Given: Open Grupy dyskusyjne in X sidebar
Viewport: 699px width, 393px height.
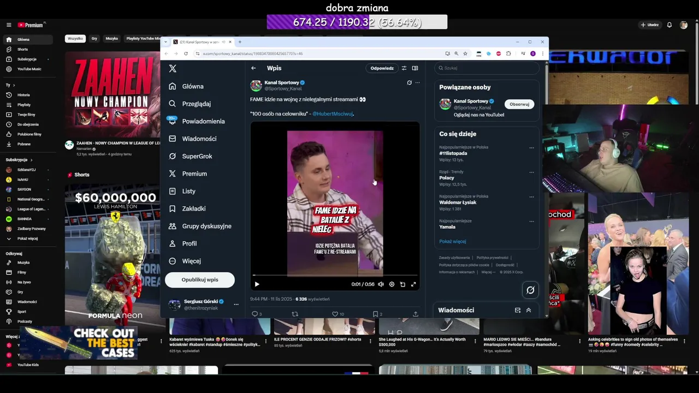Looking at the screenshot, I should click(200, 226).
